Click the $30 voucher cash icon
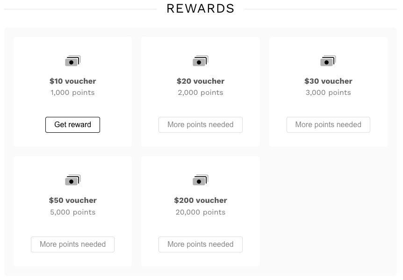 click(x=328, y=61)
